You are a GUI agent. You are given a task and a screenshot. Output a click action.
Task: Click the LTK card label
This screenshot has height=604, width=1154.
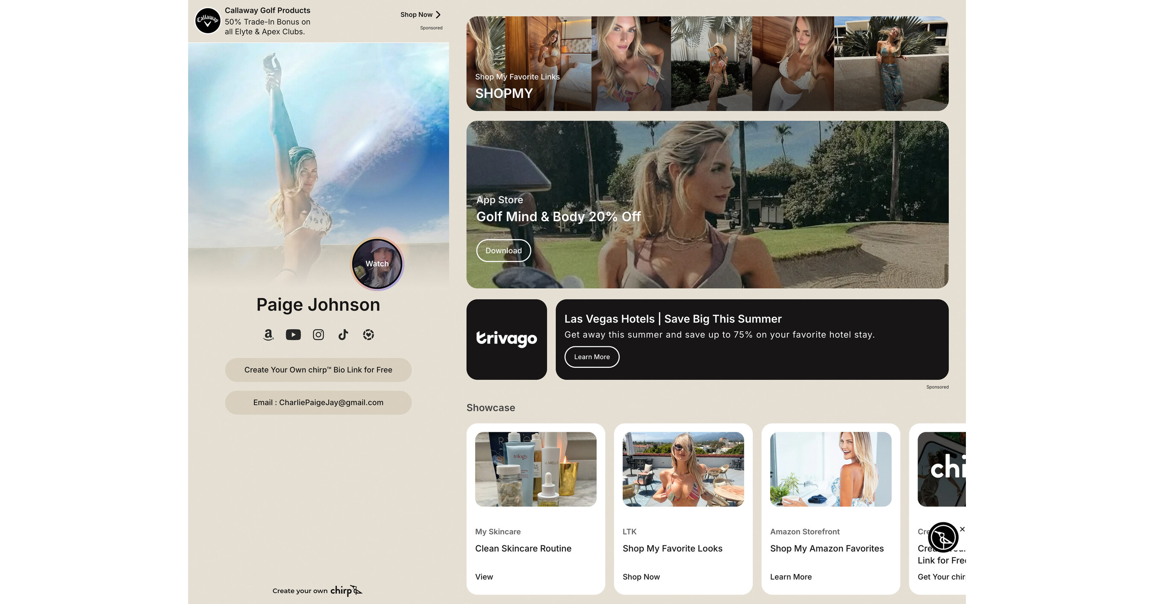tap(630, 531)
